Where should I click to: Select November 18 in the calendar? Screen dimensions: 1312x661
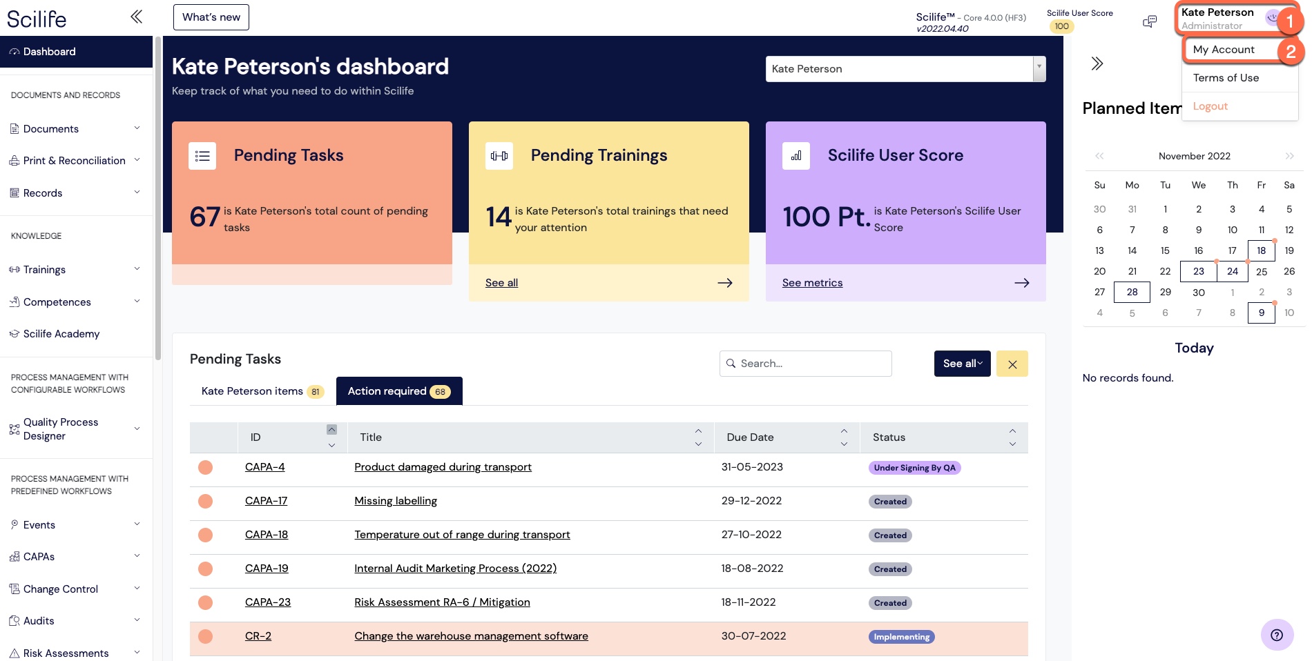pos(1261,250)
